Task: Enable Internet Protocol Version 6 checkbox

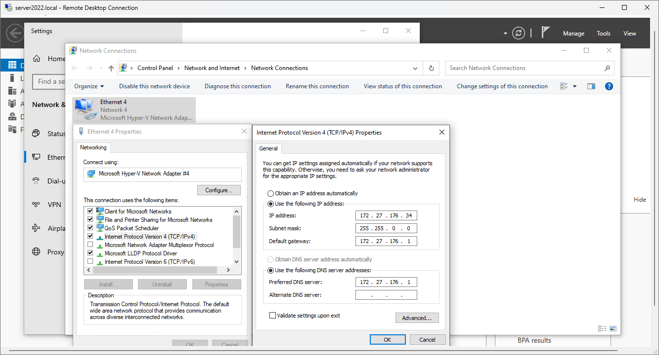Action: (90, 261)
